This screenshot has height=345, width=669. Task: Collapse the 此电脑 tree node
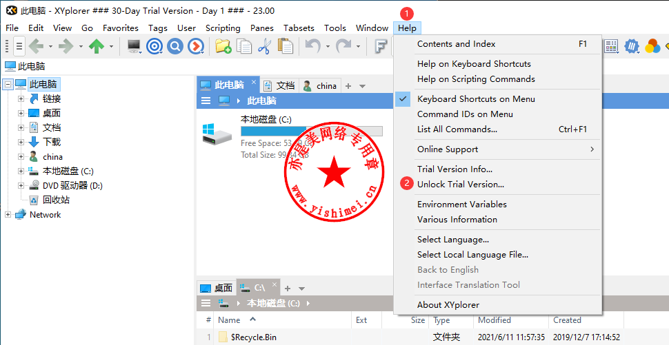click(x=8, y=84)
